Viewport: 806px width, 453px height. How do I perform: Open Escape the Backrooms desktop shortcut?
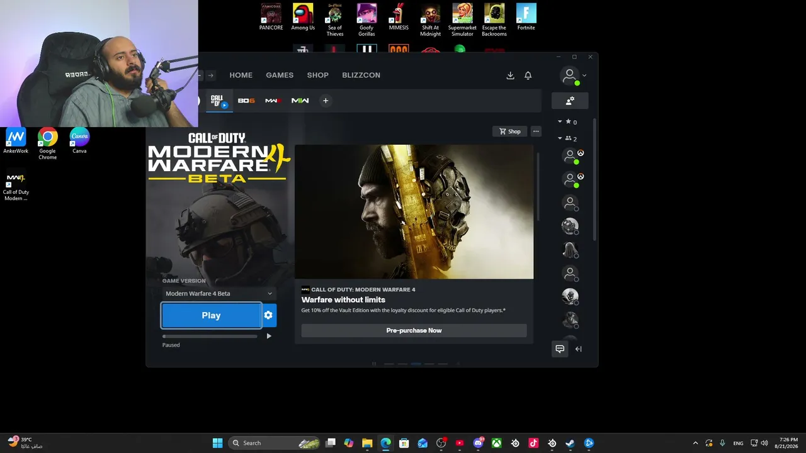pos(494,20)
